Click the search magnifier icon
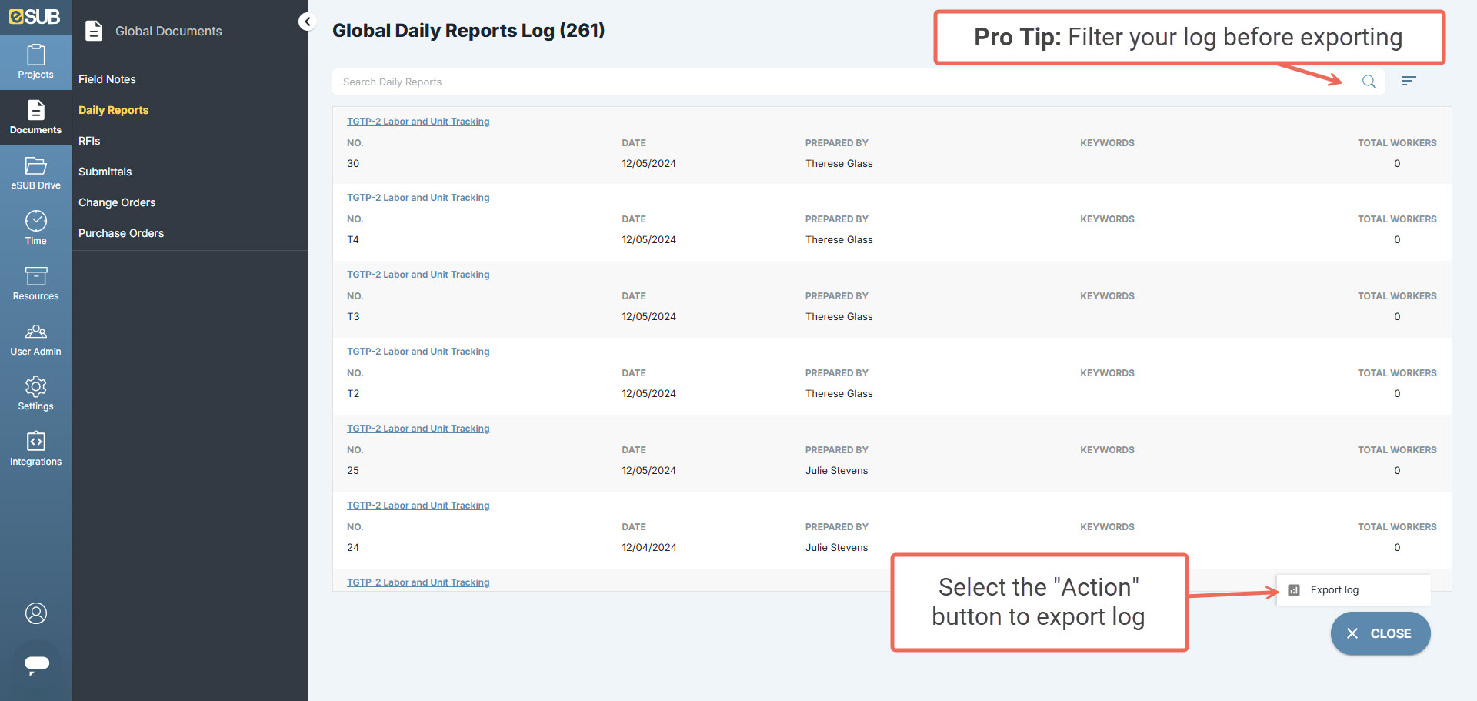This screenshot has width=1477, height=701. [1369, 82]
